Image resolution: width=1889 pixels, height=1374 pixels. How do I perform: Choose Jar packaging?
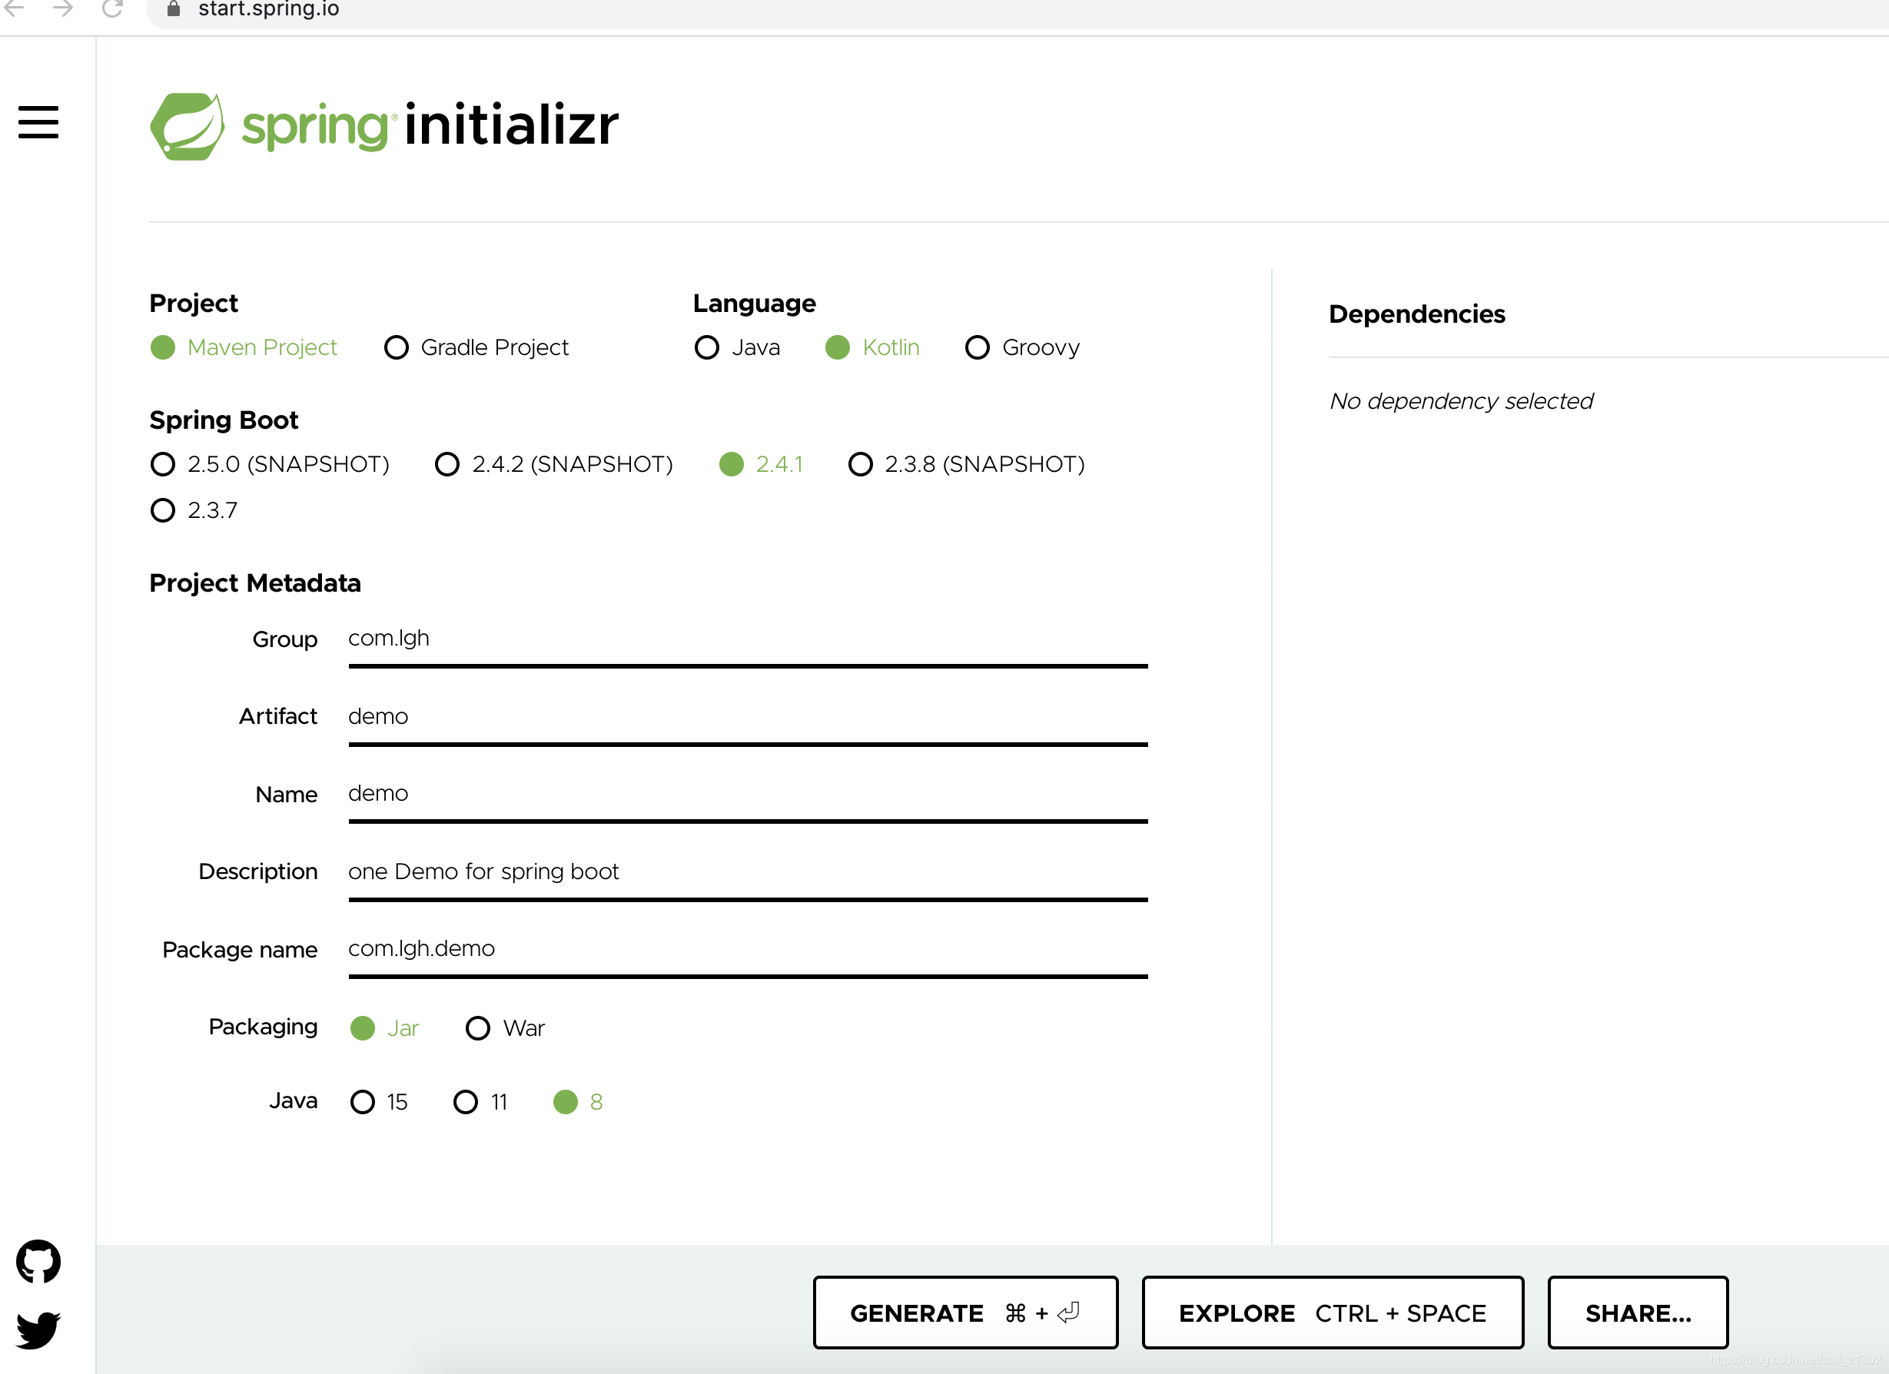point(385,1028)
